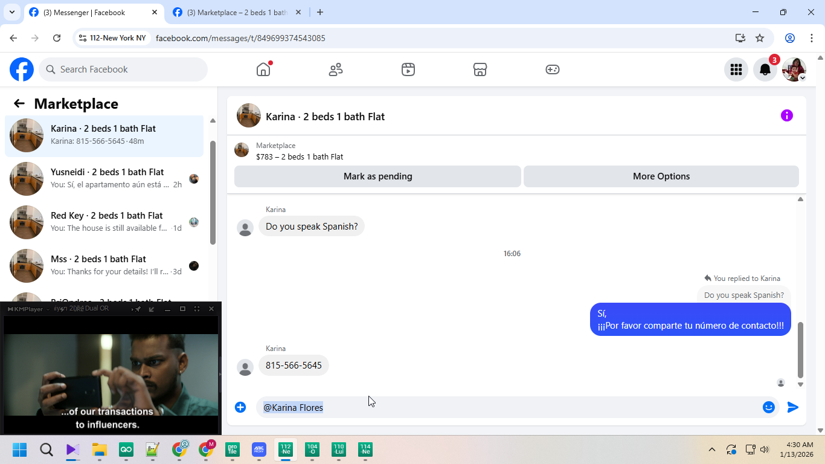
Task: Open the Facebook menu grid icon
Action: click(736, 69)
